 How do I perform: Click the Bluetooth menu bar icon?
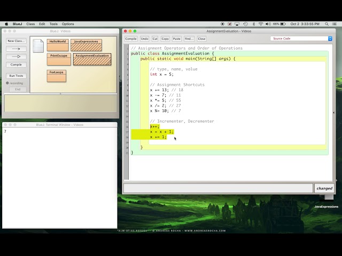click(x=253, y=24)
